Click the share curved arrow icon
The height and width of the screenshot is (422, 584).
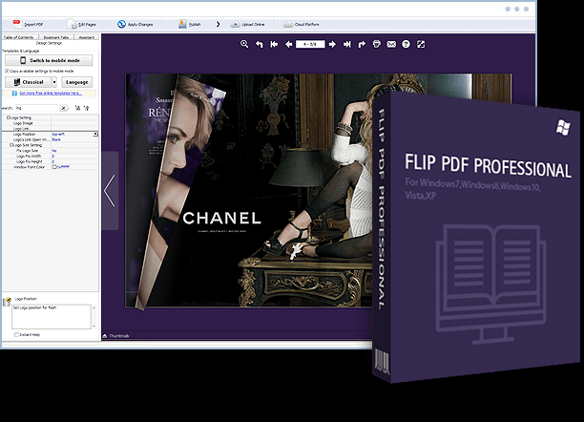[362, 44]
